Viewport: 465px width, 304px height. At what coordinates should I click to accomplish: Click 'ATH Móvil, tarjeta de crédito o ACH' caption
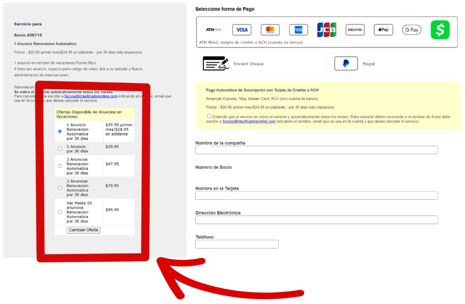coord(251,42)
